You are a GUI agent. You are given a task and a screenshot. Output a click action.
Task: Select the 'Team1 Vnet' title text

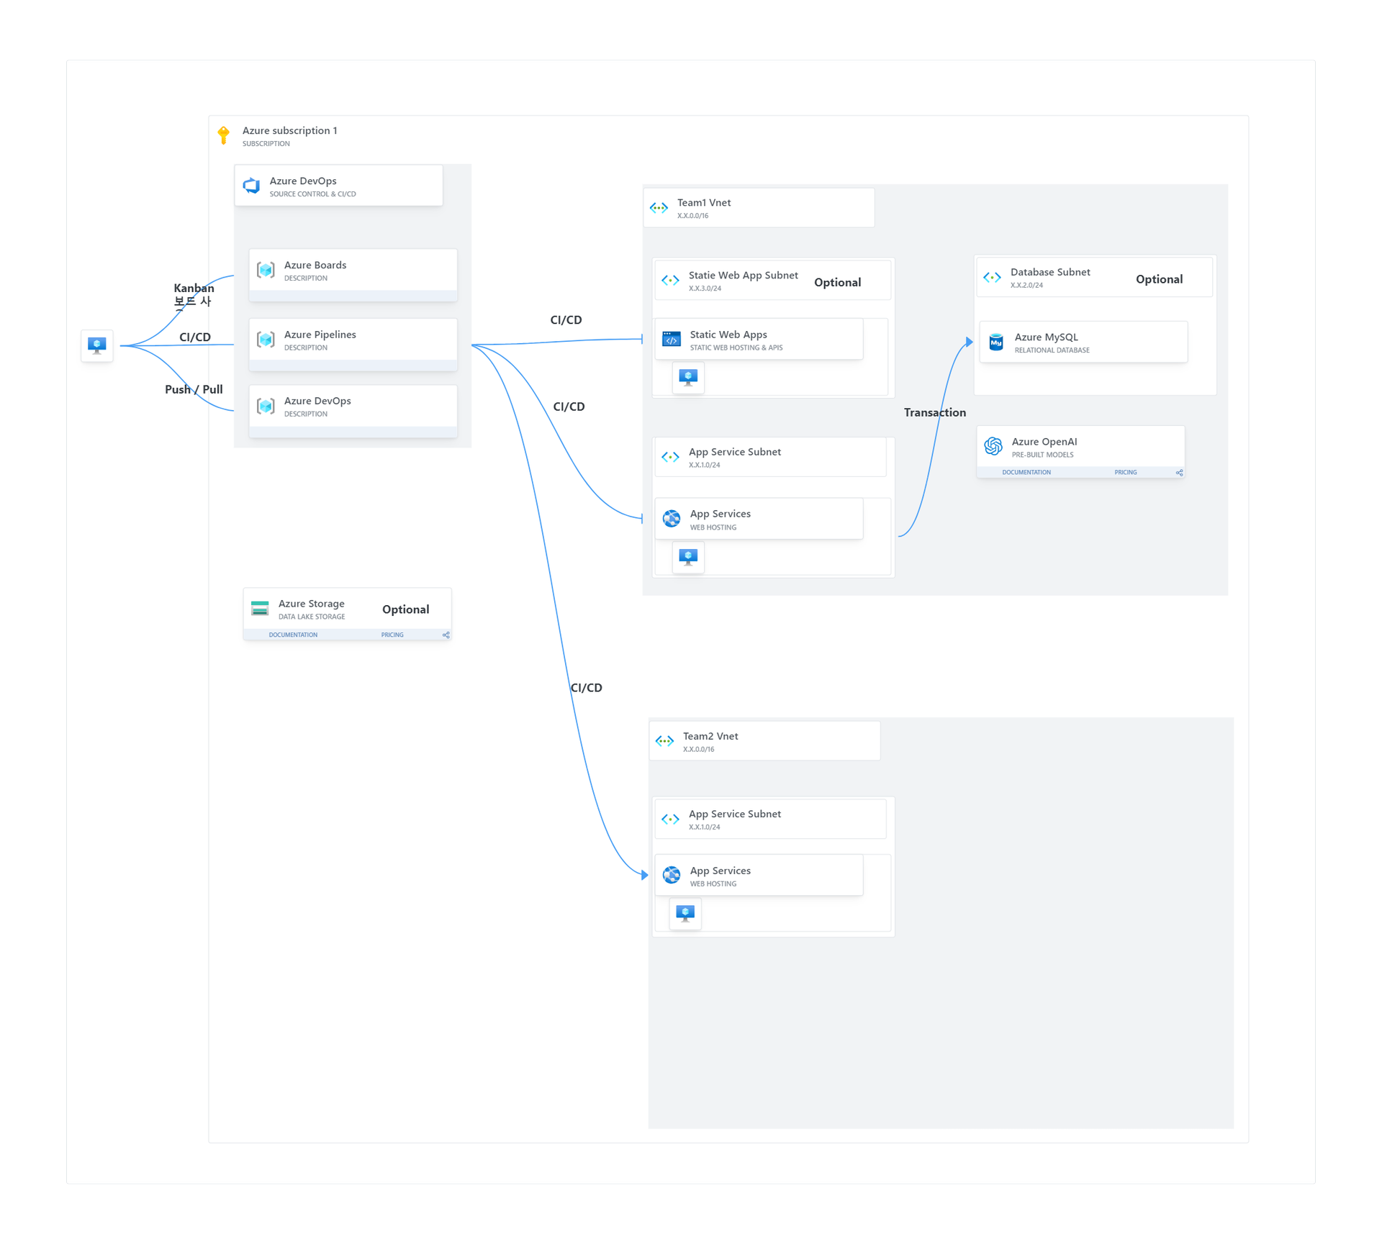(x=705, y=204)
